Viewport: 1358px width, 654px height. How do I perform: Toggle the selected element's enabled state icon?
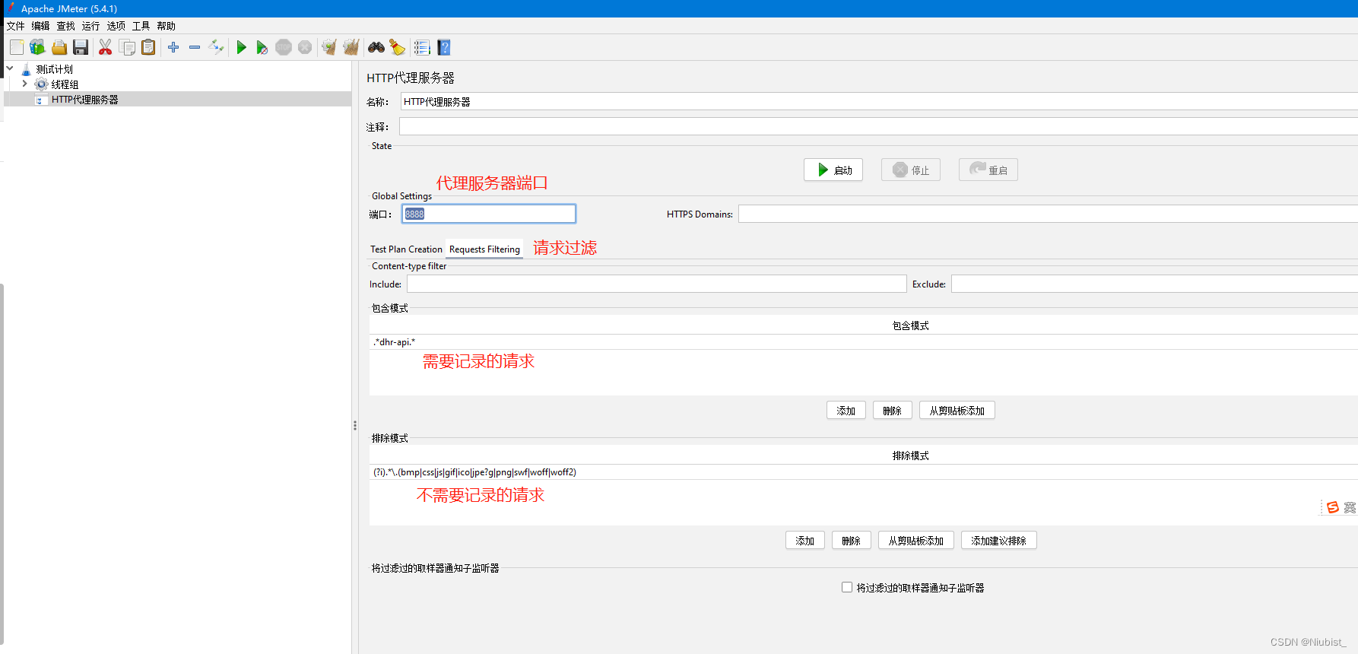tap(217, 48)
